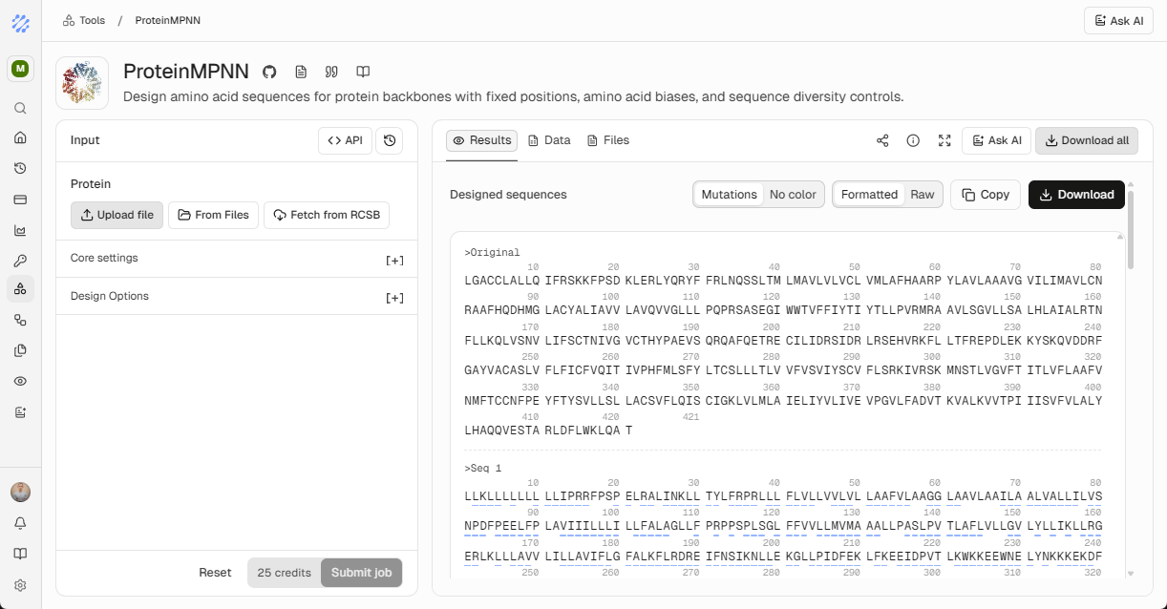This screenshot has height=609, width=1167.
Task: Switch to the Results tab
Action: [482, 140]
